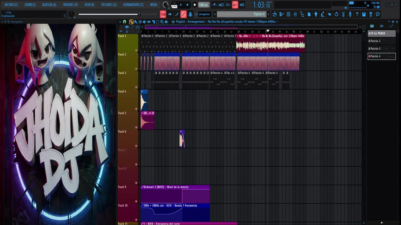This screenshot has height=225, width=401.
Task: Click the render/export save-as icon
Action: tap(371, 14)
